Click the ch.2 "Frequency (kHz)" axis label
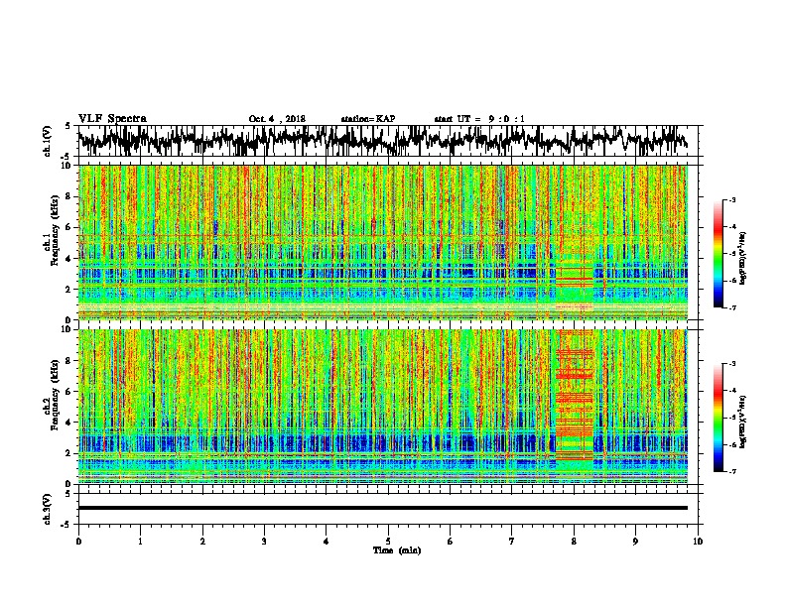The image size is (786, 607). tap(55, 395)
